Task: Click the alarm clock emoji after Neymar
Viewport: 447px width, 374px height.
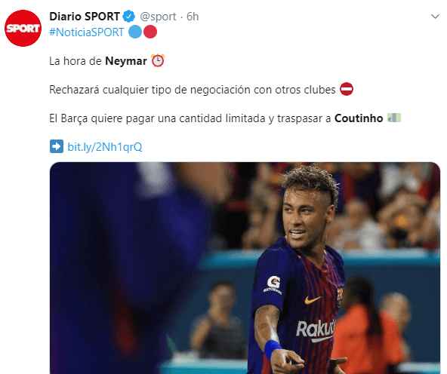Action: [158, 60]
